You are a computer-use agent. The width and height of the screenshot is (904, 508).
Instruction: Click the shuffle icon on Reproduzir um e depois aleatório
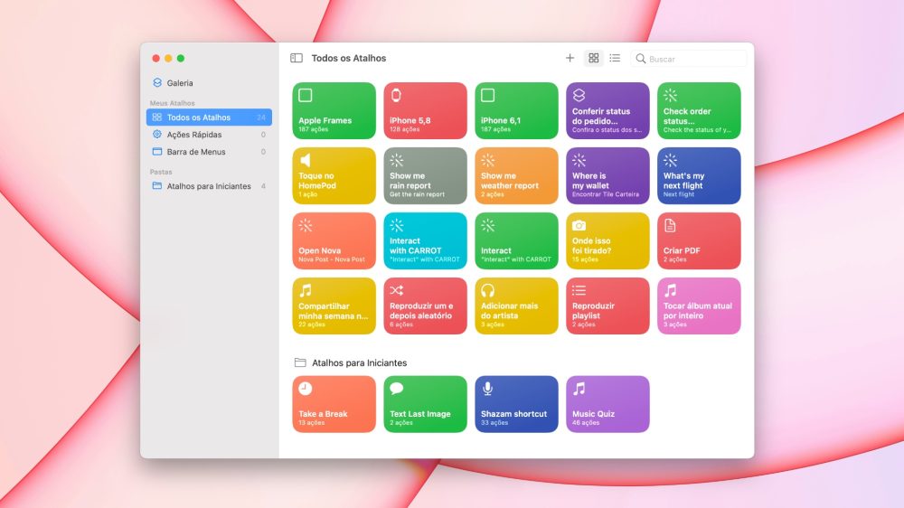pyautogui.click(x=396, y=290)
